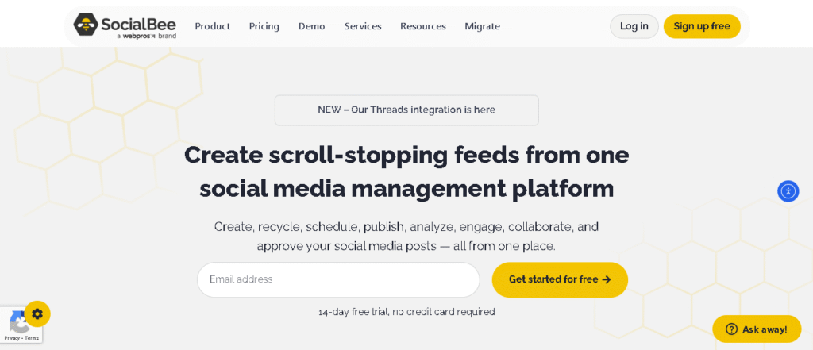The image size is (813, 350).
Task: Expand the Resources menu
Action: pyautogui.click(x=423, y=26)
